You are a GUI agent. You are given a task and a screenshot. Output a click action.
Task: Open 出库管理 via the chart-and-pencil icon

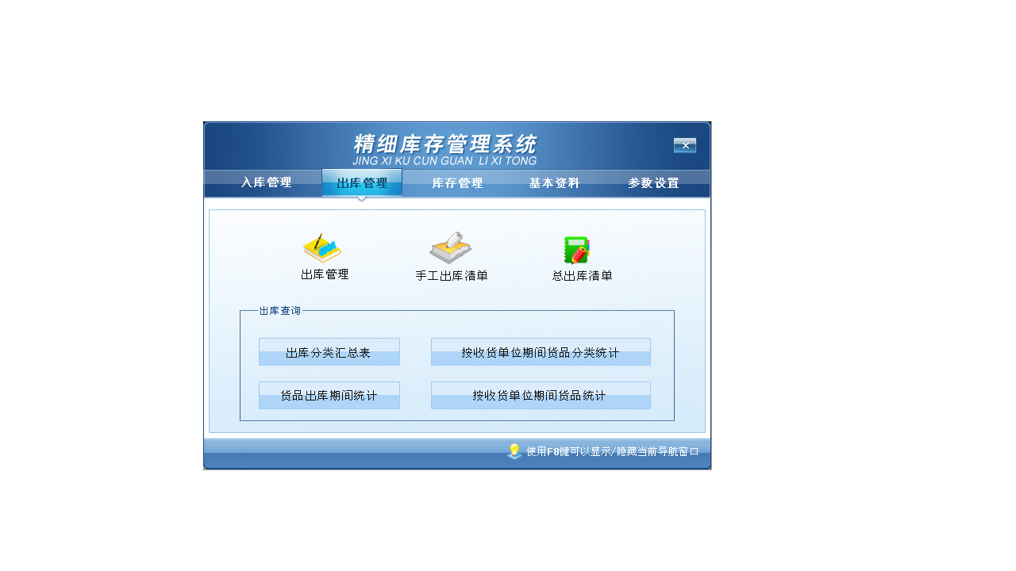click(x=322, y=248)
